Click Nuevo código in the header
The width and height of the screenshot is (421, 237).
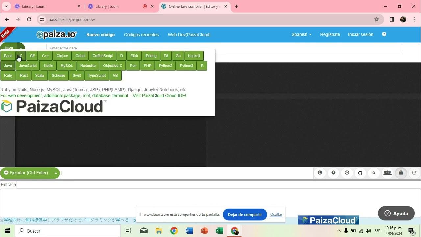(x=101, y=35)
